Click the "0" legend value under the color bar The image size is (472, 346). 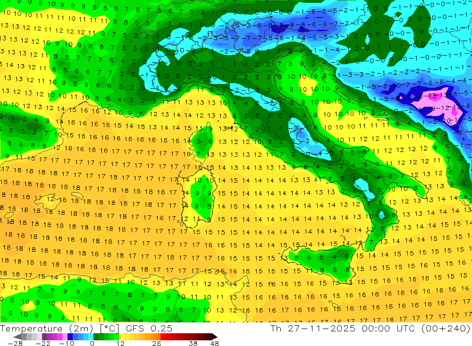(93, 343)
